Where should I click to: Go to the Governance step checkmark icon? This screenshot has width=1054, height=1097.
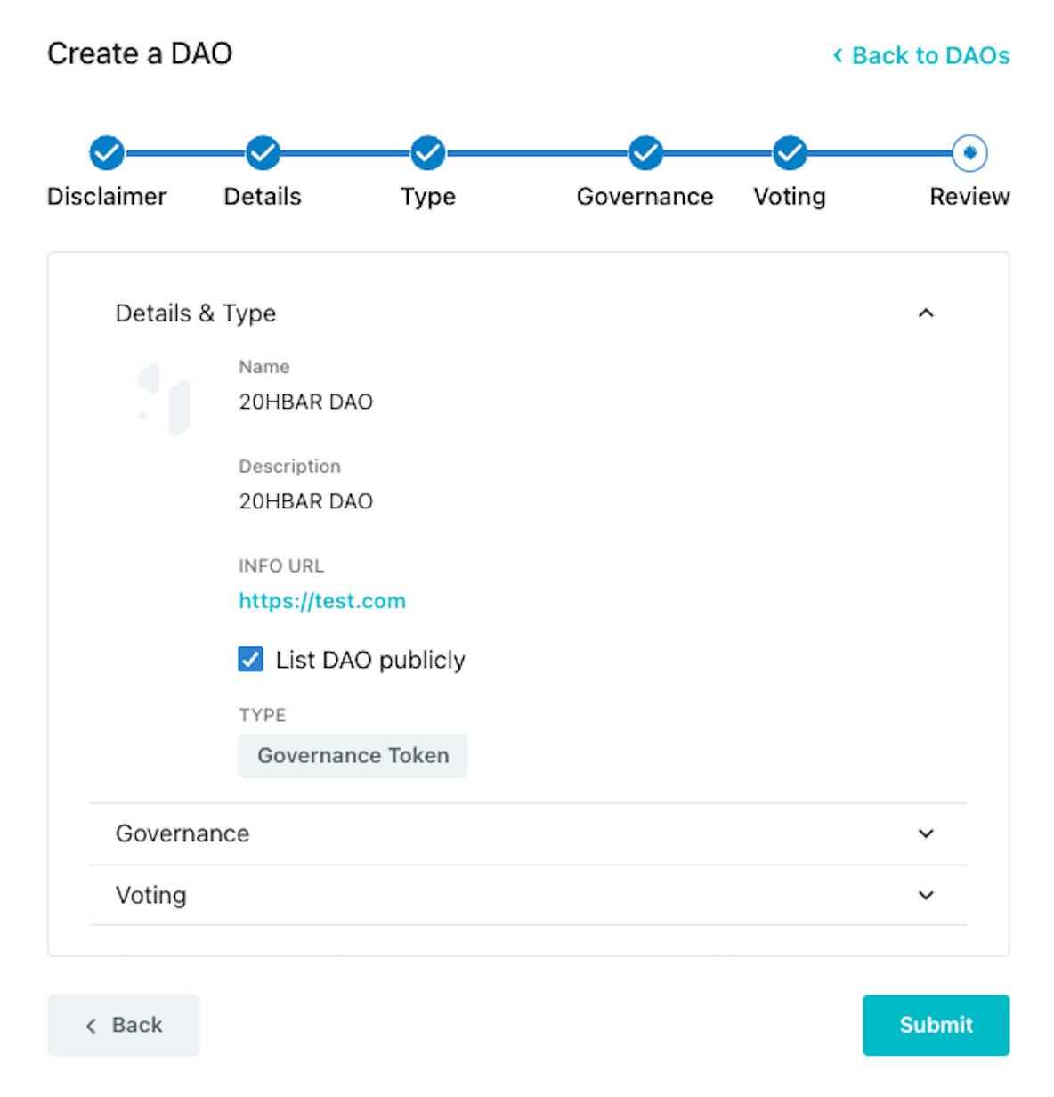pyautogui.click(x=645, y=153)
